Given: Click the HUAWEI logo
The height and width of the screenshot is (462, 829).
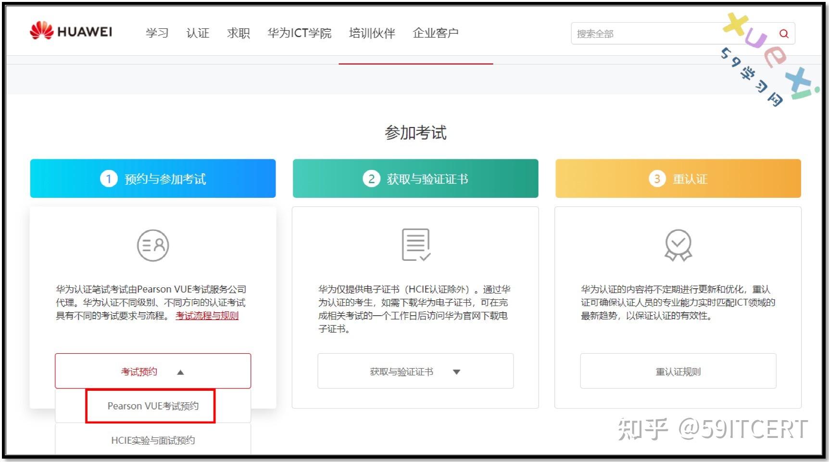Looking at the screenshot, I should coord(71,32).
